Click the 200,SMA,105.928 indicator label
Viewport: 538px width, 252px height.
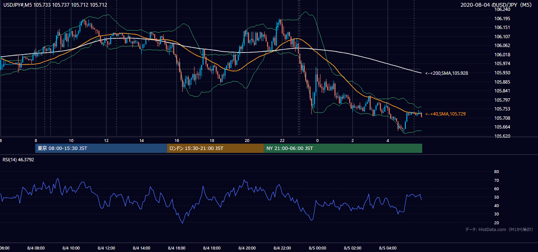(x=447, y=73)
